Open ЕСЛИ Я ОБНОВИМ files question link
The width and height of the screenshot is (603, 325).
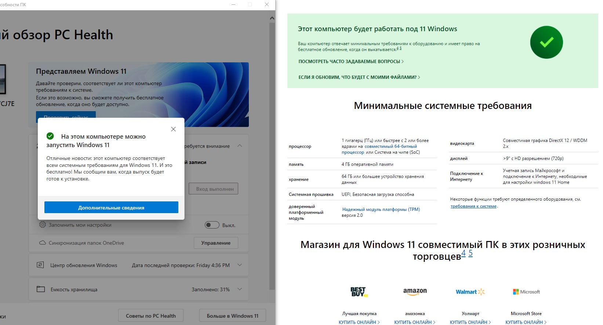[x=359, y=77]
